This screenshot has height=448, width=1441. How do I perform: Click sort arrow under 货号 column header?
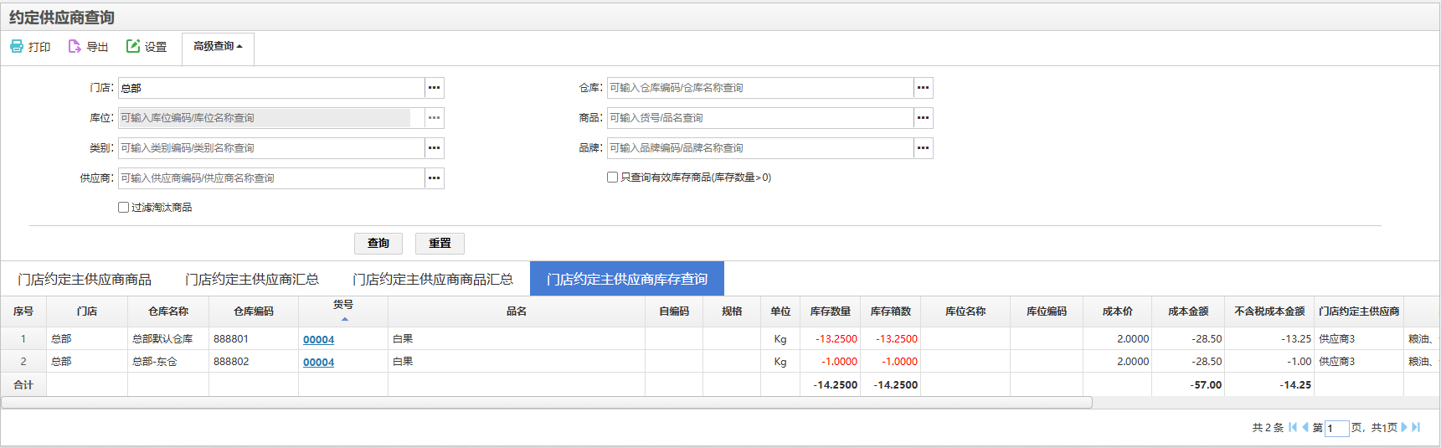click(344, 319)
